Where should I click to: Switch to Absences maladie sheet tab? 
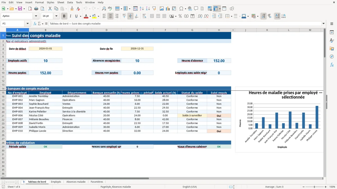[76, 182]
